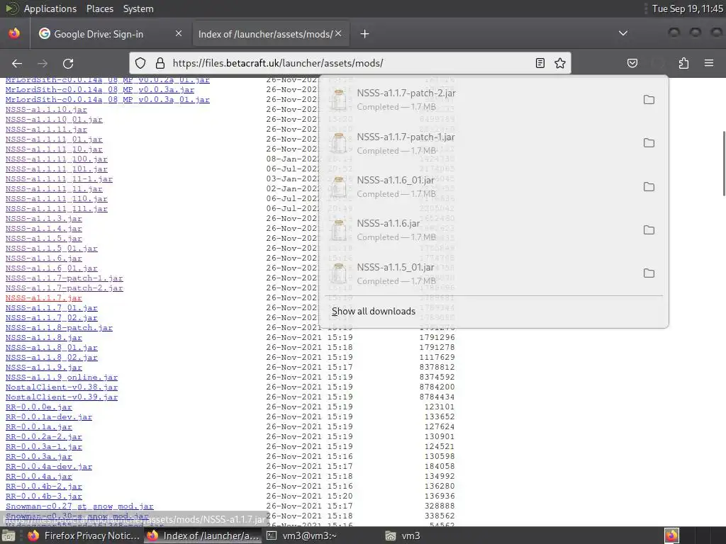This screenshot has width=726, height=544.
Task: Open the Places menu
Action: coord(99,8)
